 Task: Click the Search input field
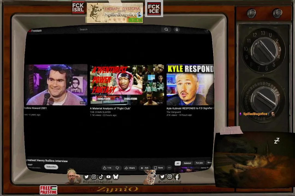119,29
